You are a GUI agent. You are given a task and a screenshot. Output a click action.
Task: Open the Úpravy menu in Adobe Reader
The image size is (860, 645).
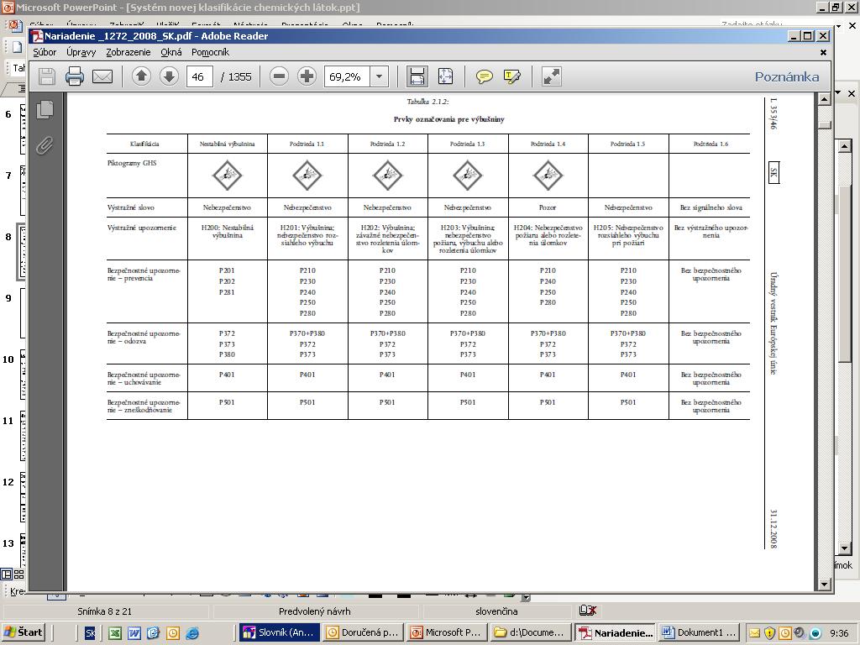coord(81,52)
